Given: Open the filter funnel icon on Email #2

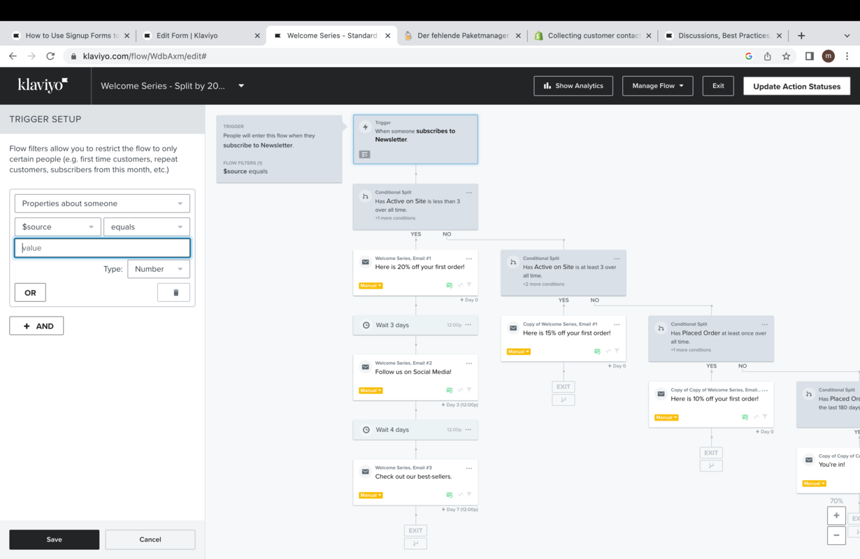Looking at the screenshot, I should tap(469, 390).
